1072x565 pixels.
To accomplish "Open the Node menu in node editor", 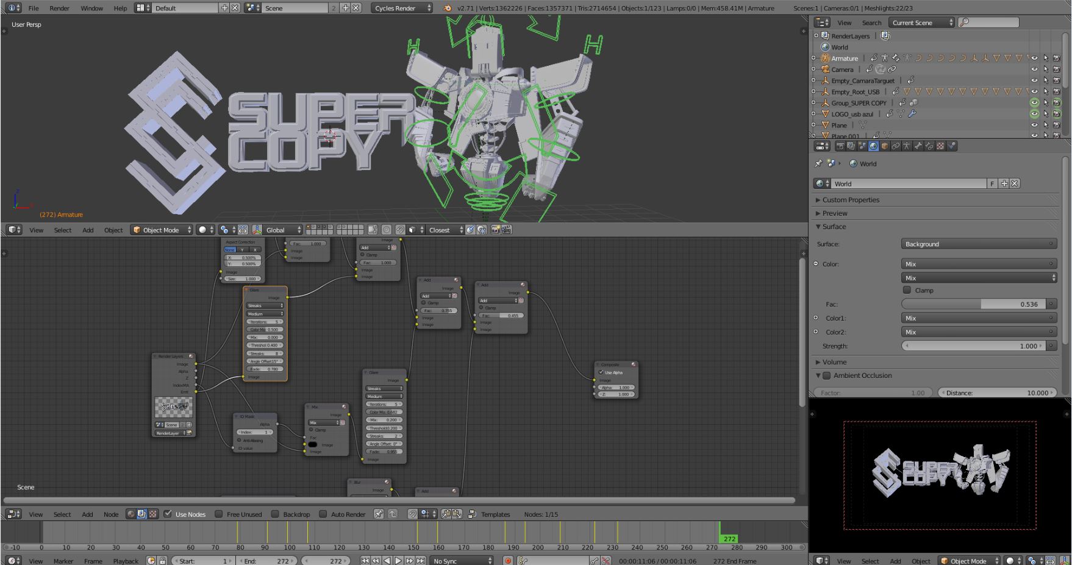I will [x=111, y=514].
